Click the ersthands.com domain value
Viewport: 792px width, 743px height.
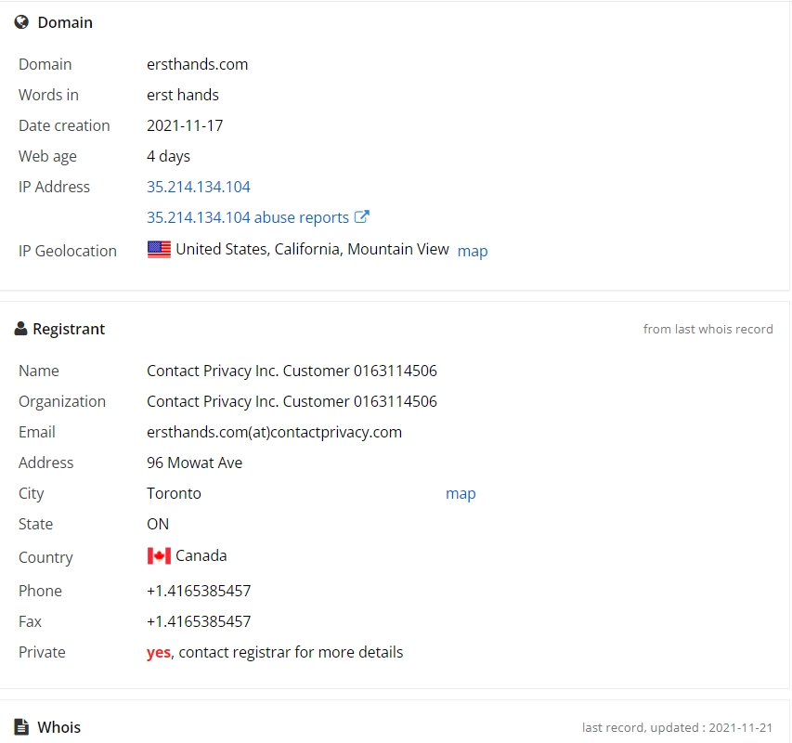[x=198, y=65]
